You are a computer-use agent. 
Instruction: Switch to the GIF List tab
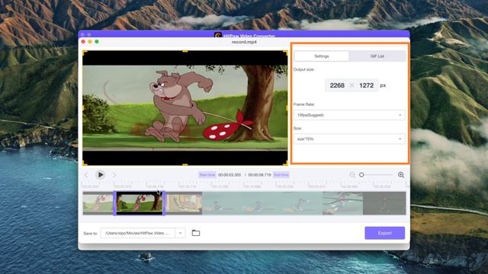point(377,56)
